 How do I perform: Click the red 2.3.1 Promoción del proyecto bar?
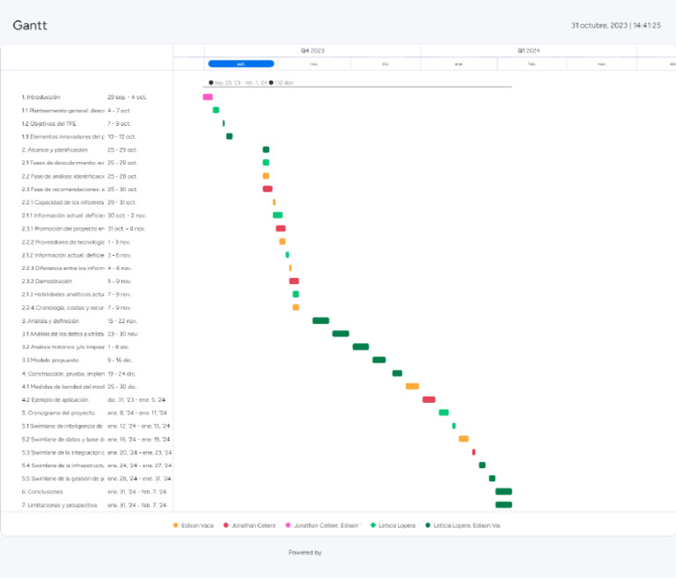(281, 229)
